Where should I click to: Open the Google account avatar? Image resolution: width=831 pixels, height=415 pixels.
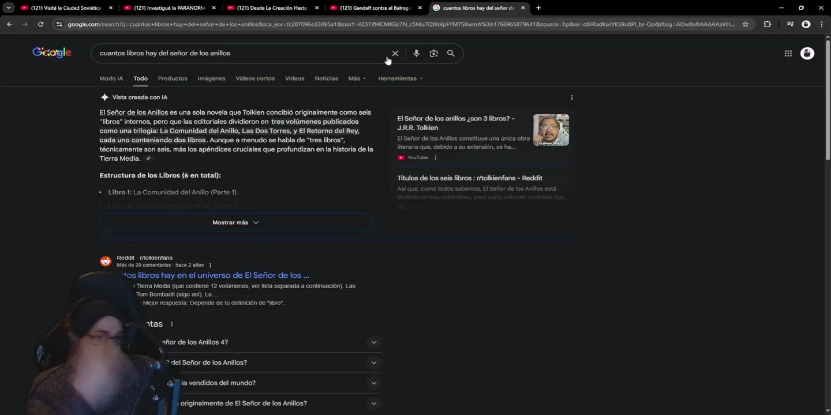pyautogui.click(x=807, y=53)
